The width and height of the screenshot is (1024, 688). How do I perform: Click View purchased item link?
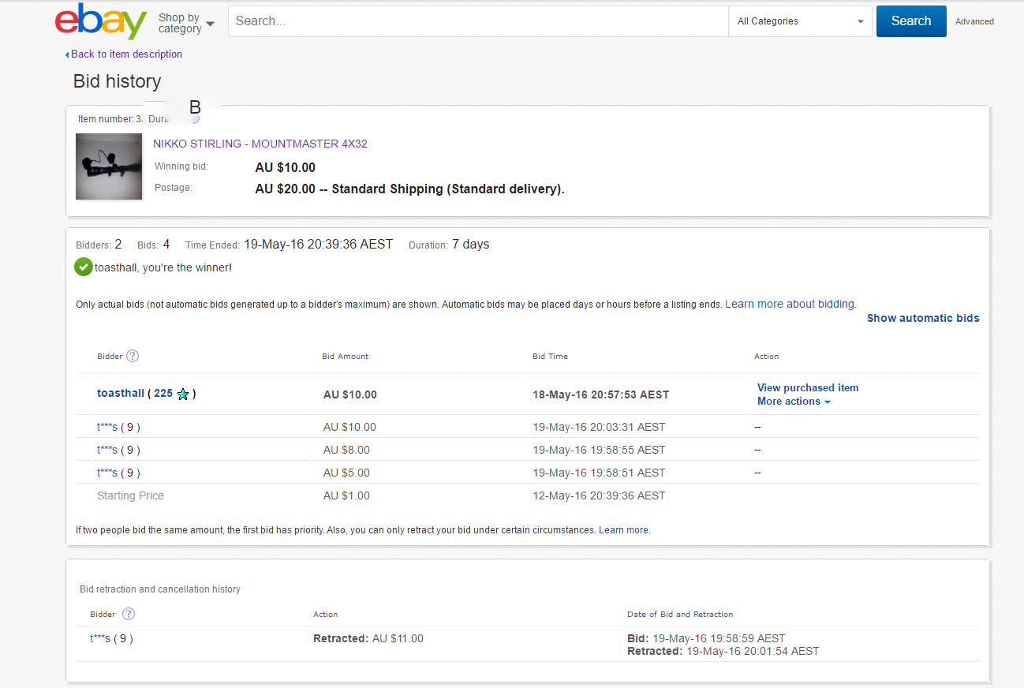coord(808,387)
